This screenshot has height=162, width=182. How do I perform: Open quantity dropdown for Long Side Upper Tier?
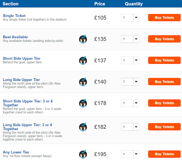(130, 82)
